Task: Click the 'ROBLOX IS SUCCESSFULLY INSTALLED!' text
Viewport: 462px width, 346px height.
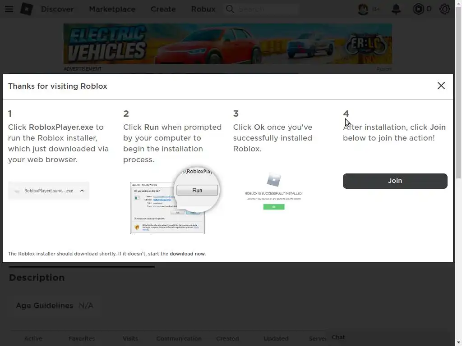Action: coord(274,193)
